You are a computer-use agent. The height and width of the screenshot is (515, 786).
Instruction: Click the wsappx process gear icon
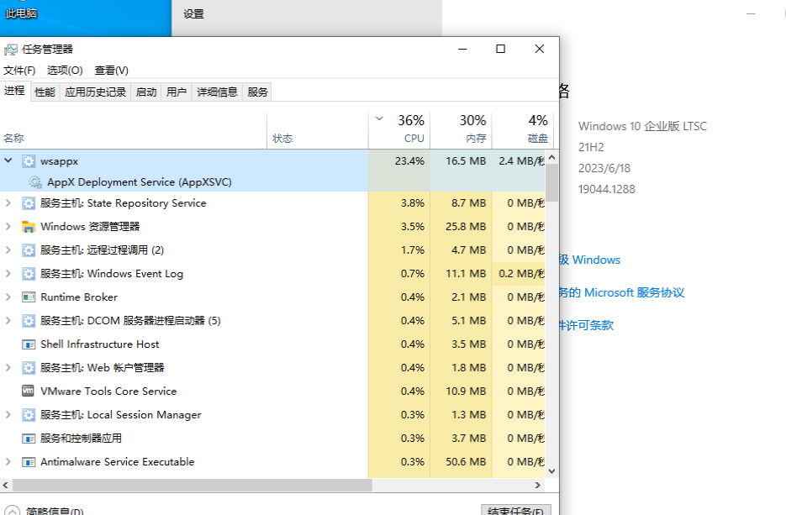click(x=29, y=161)
